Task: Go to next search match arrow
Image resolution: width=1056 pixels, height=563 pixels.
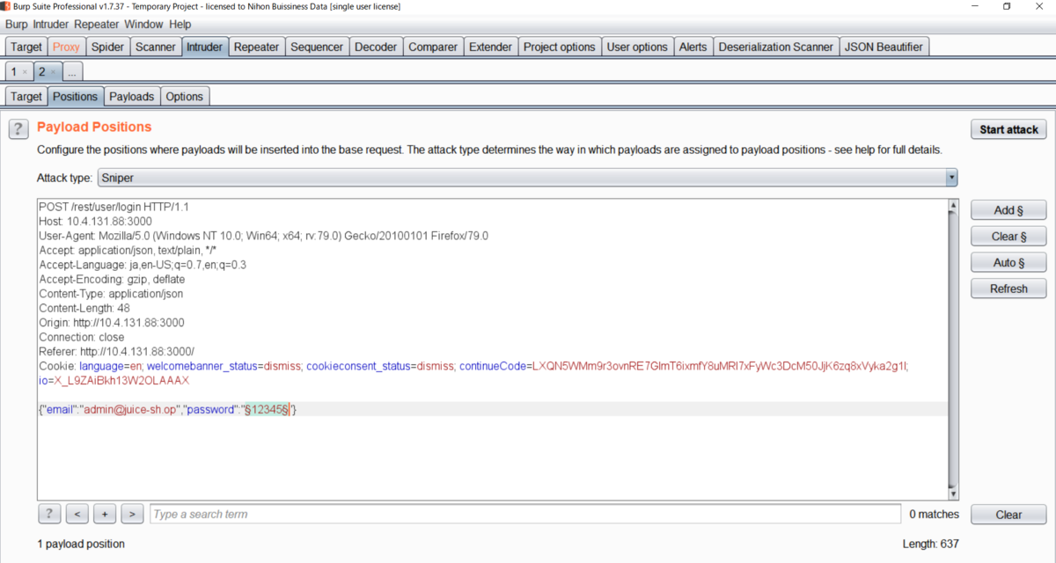Action: pos(132,514)
